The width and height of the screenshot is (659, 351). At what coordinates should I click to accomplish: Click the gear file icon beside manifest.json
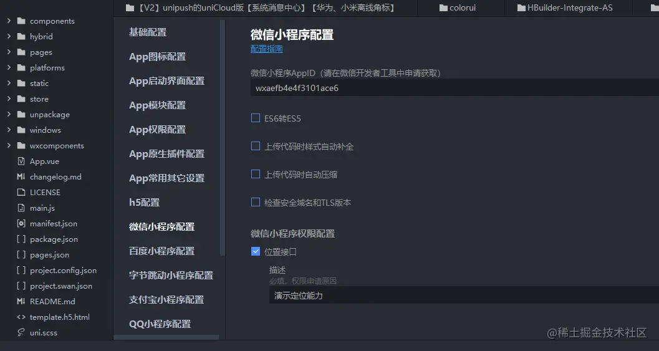(21, 223)
